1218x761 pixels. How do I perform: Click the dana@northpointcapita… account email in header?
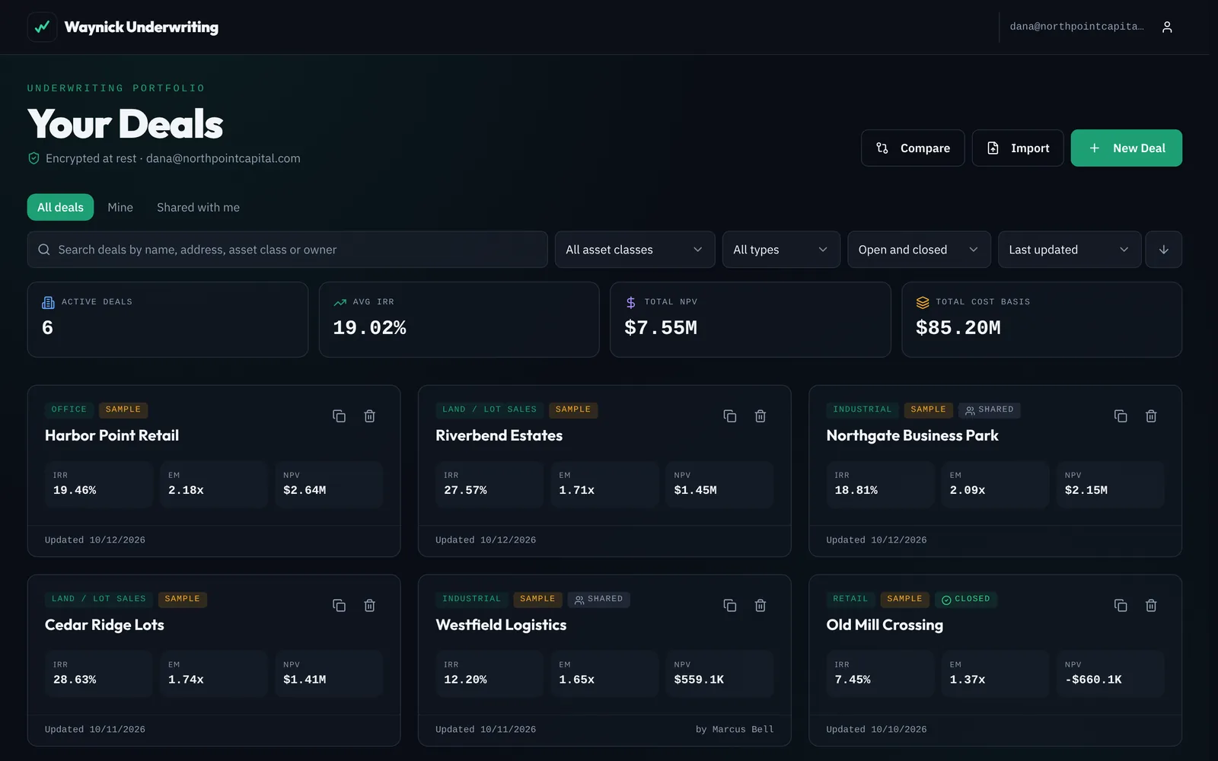(1076, 27)
